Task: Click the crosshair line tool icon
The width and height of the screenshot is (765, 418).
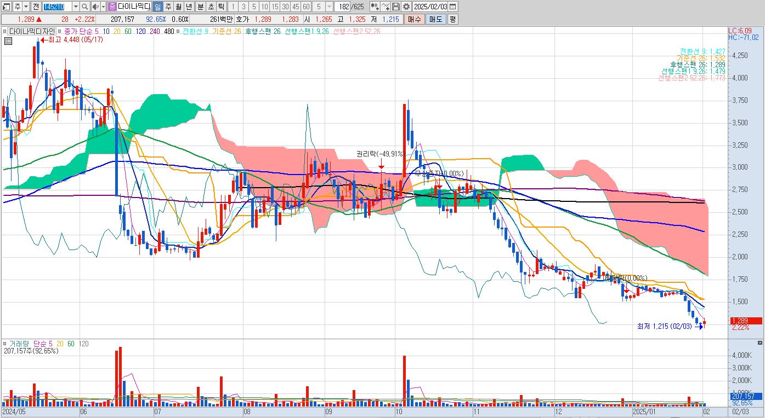Action: [385, 7]
